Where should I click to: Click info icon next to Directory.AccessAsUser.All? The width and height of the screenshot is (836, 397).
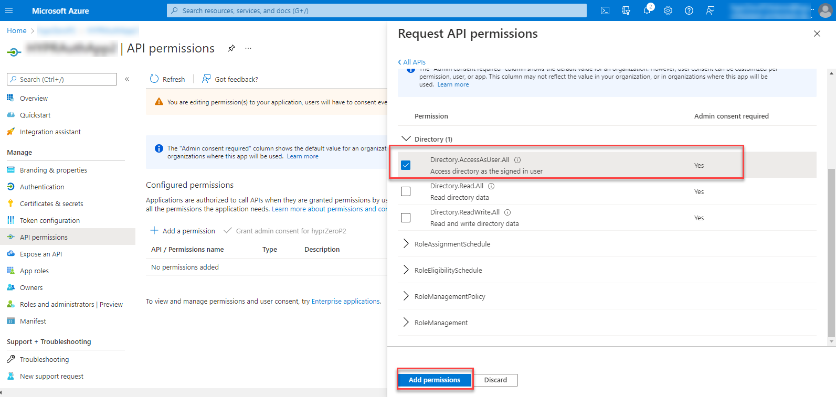(x=517, y=160)
